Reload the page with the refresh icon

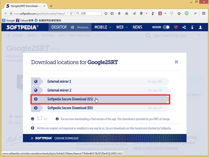point(71,13)
